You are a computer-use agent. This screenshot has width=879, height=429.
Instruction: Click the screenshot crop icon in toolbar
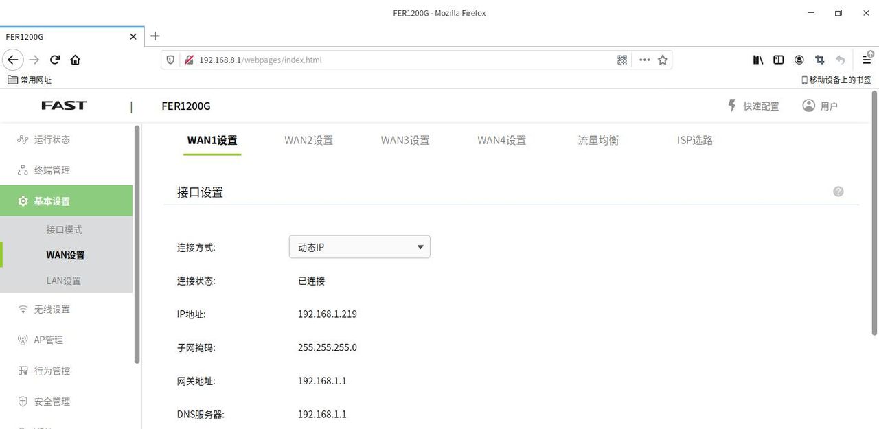[820, 60]
